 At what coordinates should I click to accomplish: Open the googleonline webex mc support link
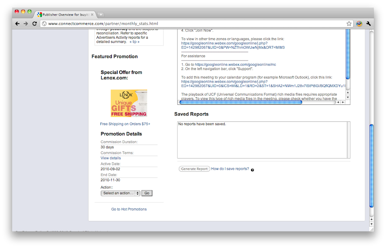tap(235, 64)
